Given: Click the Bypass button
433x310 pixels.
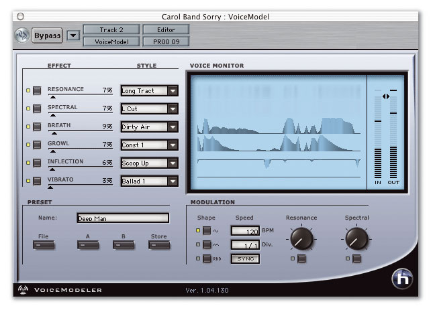Looking at the screenshot, I should click(47, 35).
